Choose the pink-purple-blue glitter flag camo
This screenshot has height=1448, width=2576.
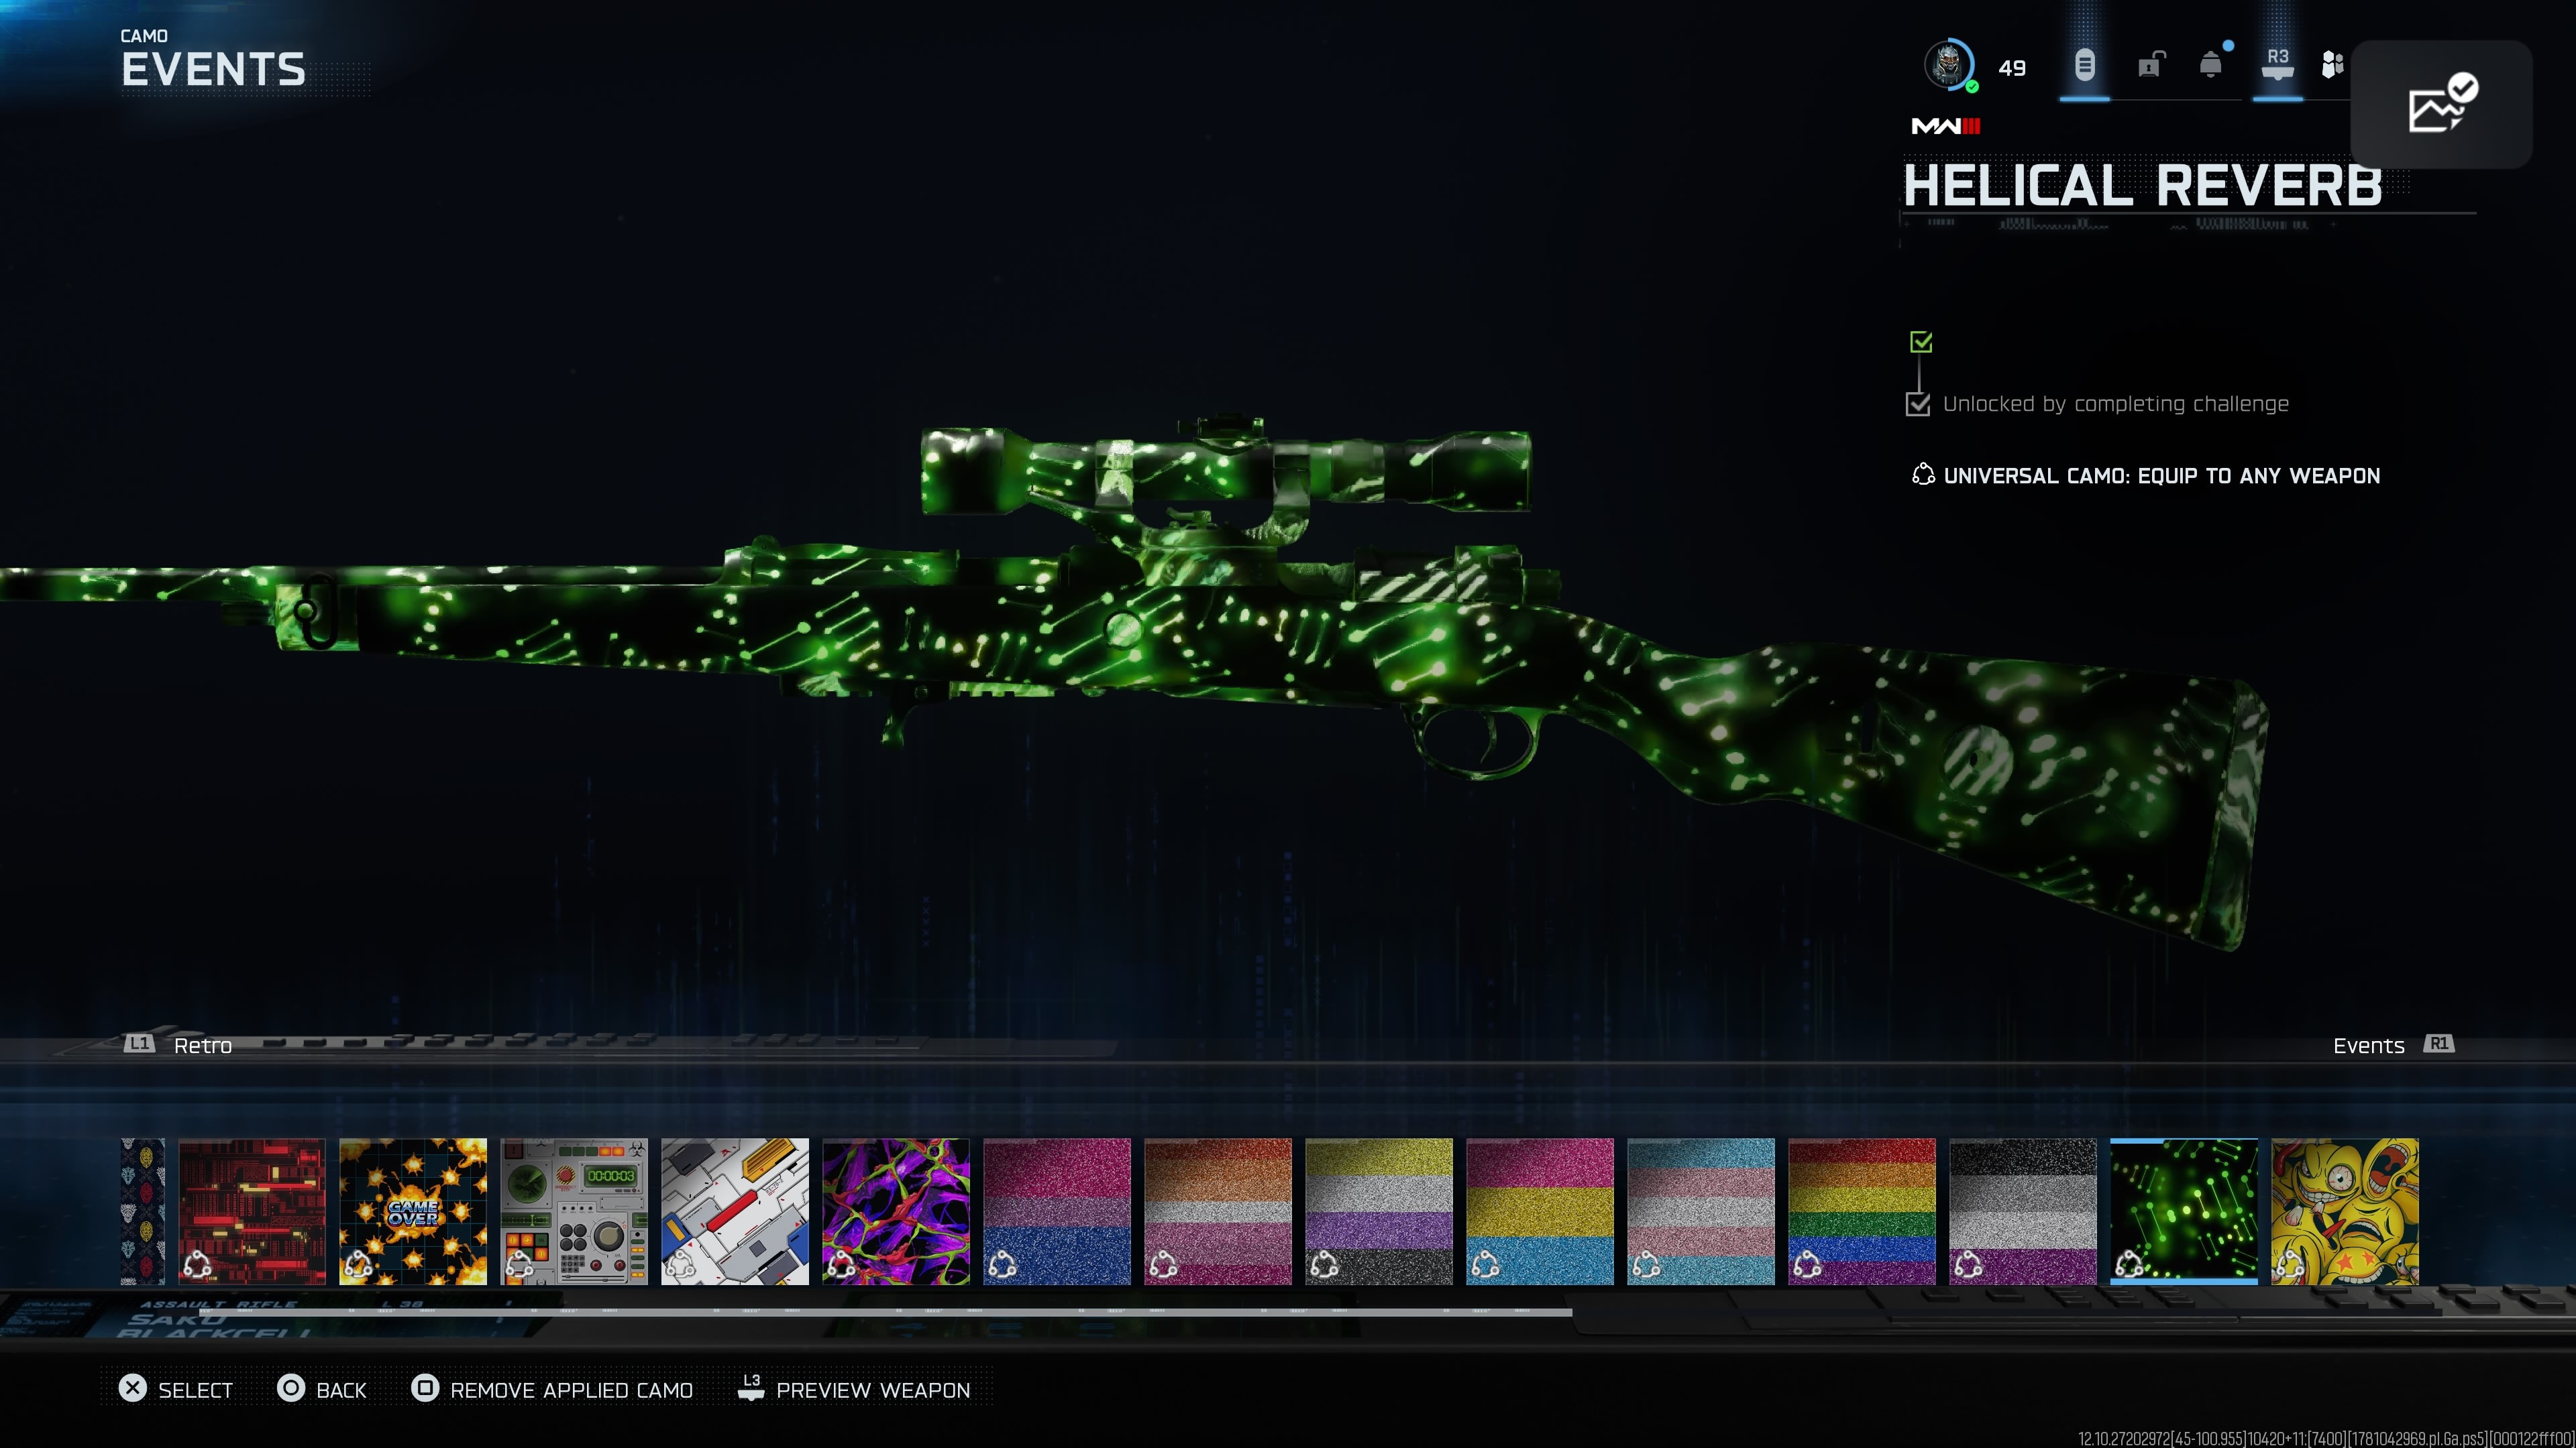[1057, 1211]
